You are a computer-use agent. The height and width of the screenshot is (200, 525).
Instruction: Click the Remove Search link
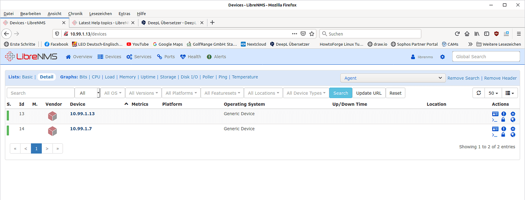tap(463, 78)
